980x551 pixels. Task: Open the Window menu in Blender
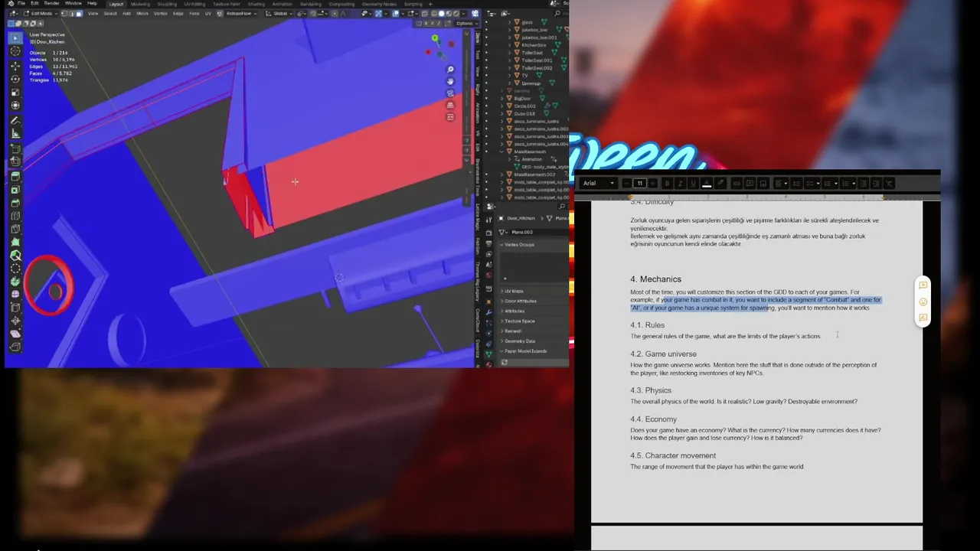point(73,4)
